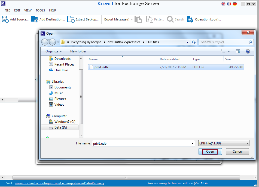This screenshot has width=259, height=187.
Task: Click the Extract Backup folder icon
Action: click(x=71, y=19)
